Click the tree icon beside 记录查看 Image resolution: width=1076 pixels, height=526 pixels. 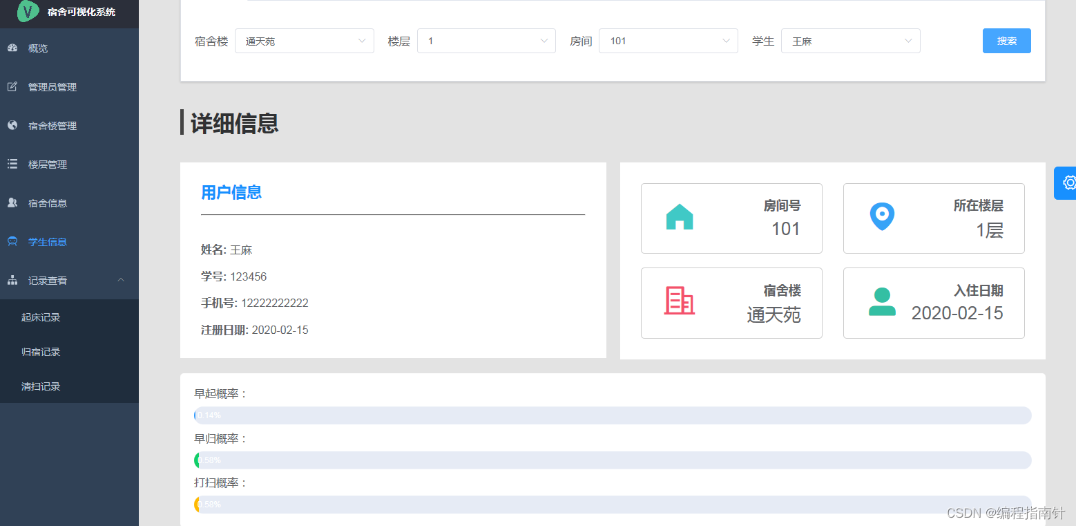[12, 281]
